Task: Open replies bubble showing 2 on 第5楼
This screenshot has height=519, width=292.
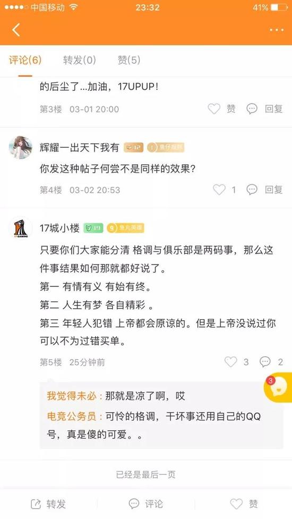Action: (265, 362)
